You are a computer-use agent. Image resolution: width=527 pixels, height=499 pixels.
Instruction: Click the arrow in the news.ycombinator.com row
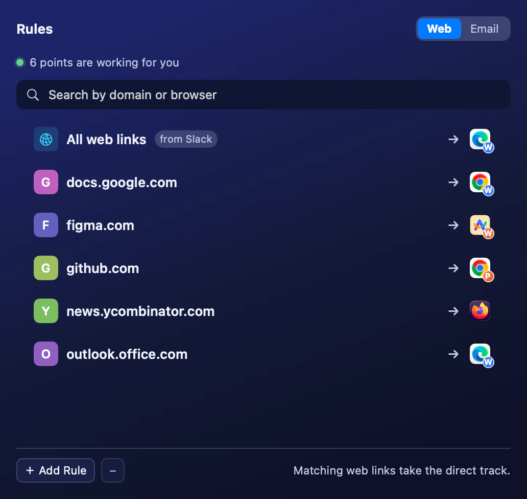pyautogui.click(x=453, y=311)
